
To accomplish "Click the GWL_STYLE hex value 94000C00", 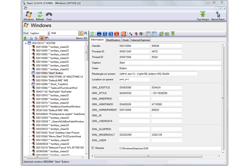I will coord(134,93).
